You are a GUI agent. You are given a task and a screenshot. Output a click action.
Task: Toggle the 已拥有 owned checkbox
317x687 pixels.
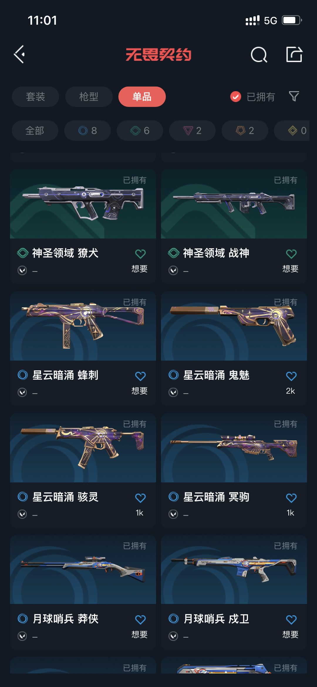(236, 96)
